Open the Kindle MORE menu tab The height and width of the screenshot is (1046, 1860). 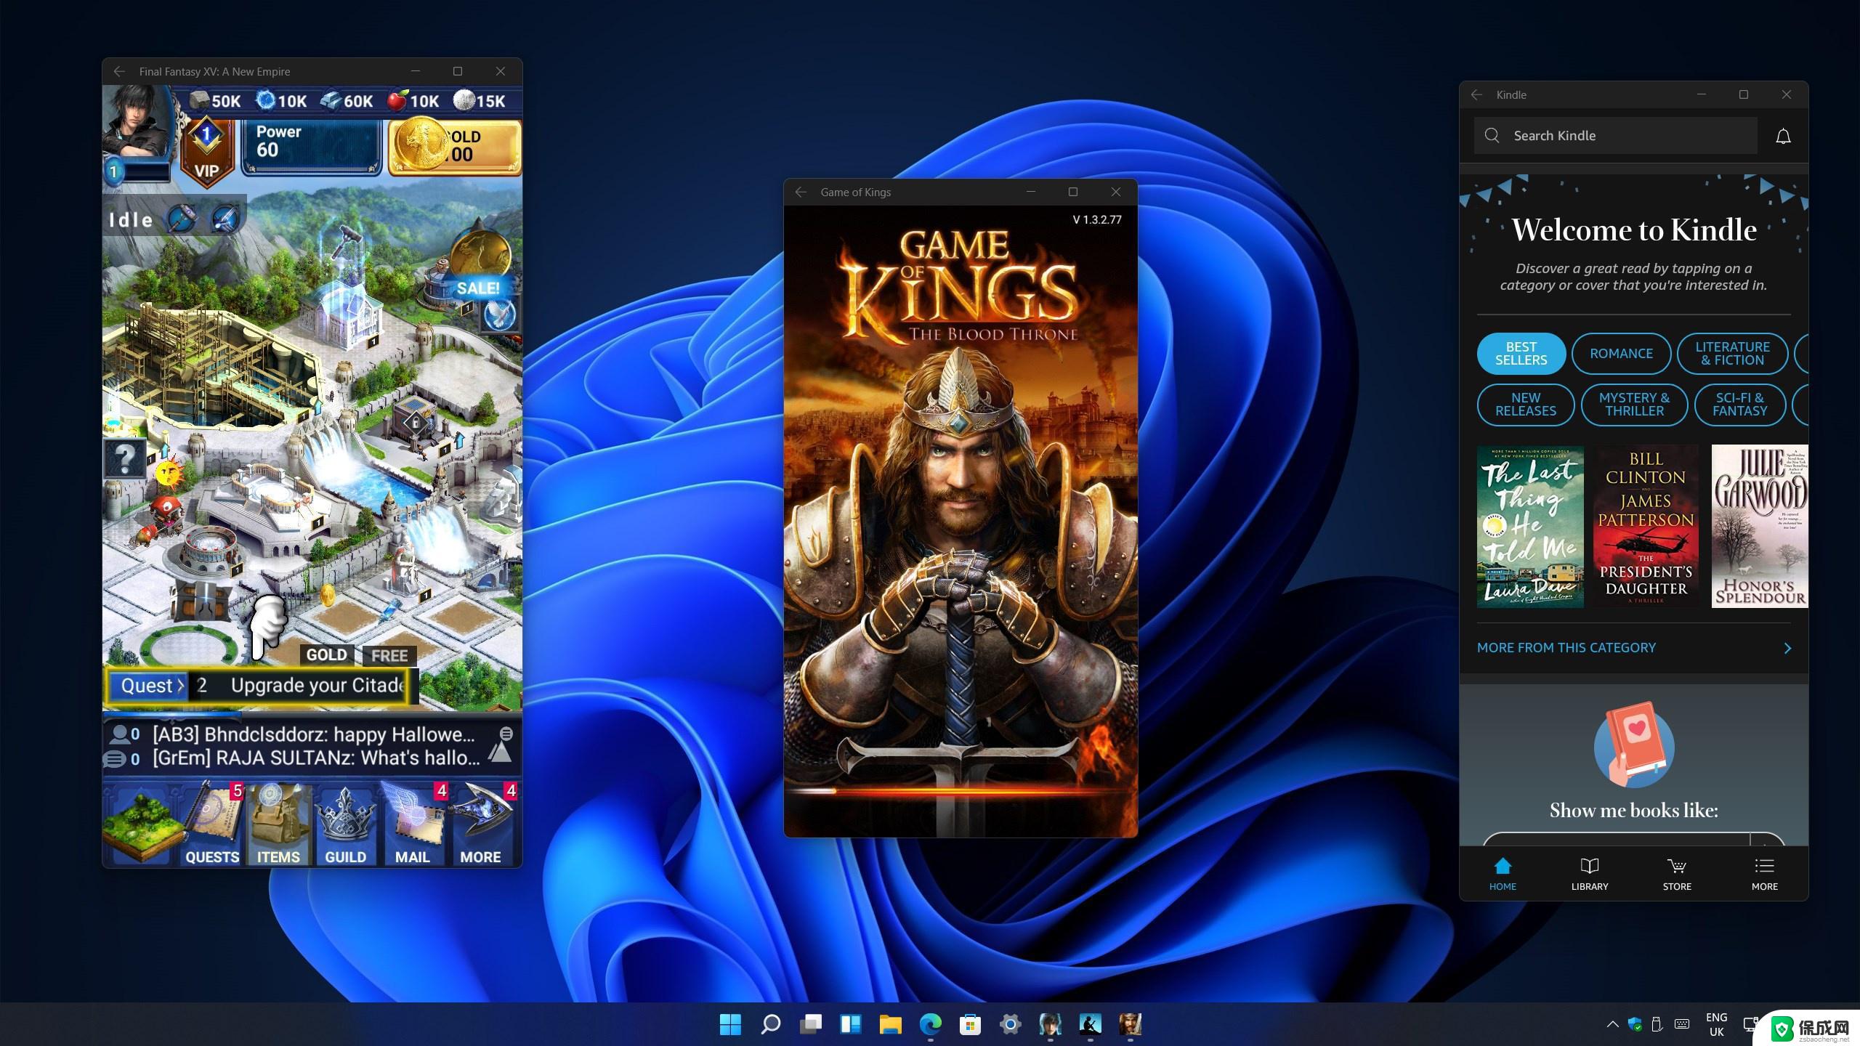pos(1764,874)
